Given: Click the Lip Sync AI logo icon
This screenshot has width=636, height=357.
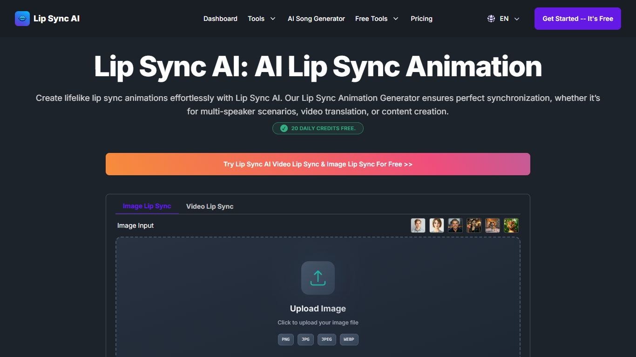Looking at the screenshot, I should pyautogui.click(x=22, y=19).
